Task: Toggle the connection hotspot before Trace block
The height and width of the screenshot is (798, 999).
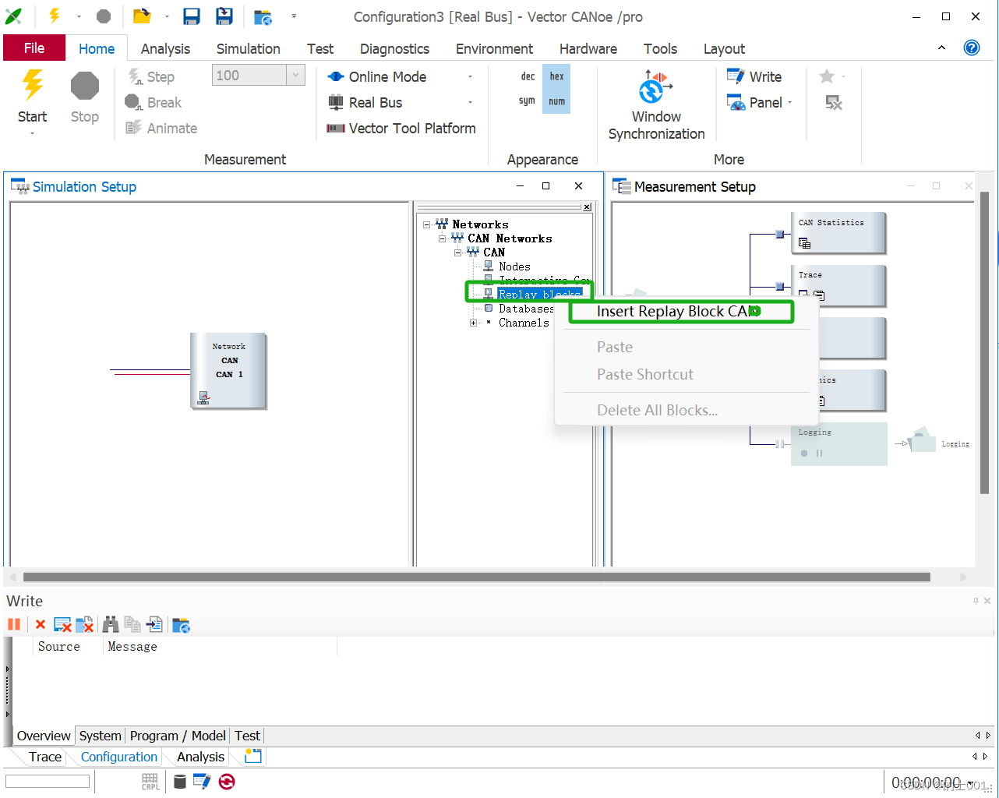Action: [780, 287]
